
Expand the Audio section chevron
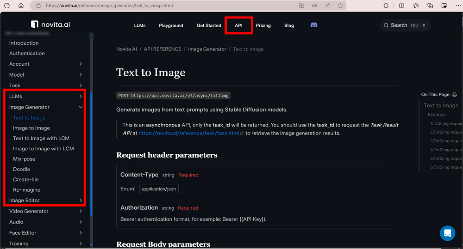[81, 222]
